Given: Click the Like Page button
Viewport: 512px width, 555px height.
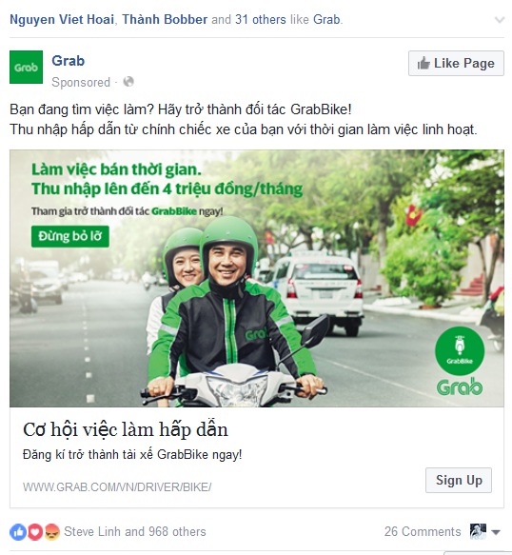Looking at the screenshot, I should (x=456, y=64).
